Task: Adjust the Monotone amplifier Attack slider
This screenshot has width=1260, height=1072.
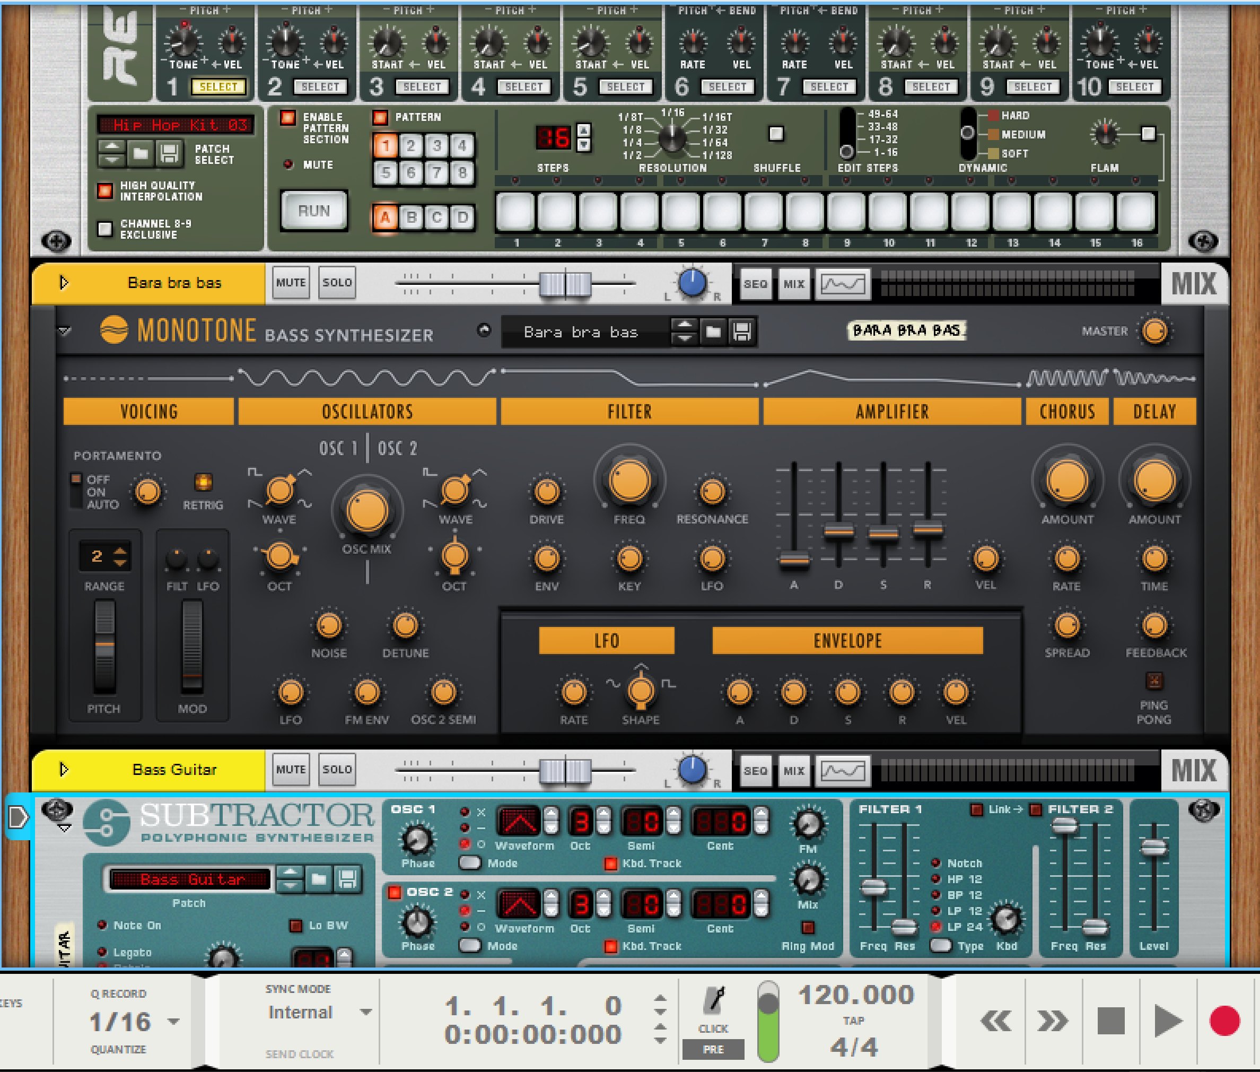Action: [x=793, y=560]
